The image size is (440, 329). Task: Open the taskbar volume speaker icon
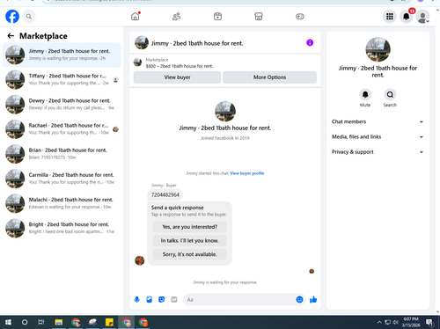(x=395, y=323)
